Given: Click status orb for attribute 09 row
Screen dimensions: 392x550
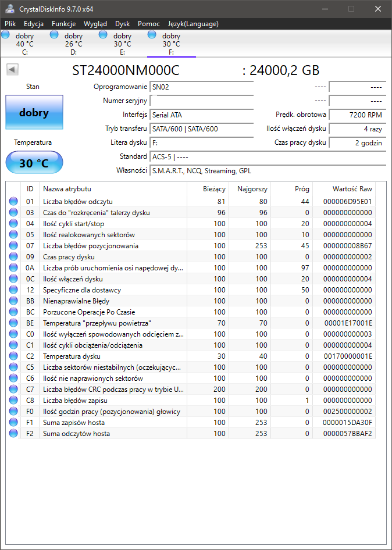Looking at the screenshot, I should tap(13, 257).
